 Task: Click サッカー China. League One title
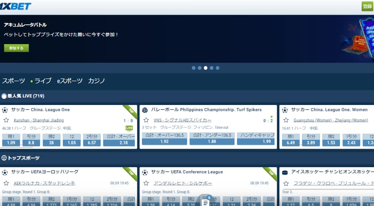(x=41, y=110)
